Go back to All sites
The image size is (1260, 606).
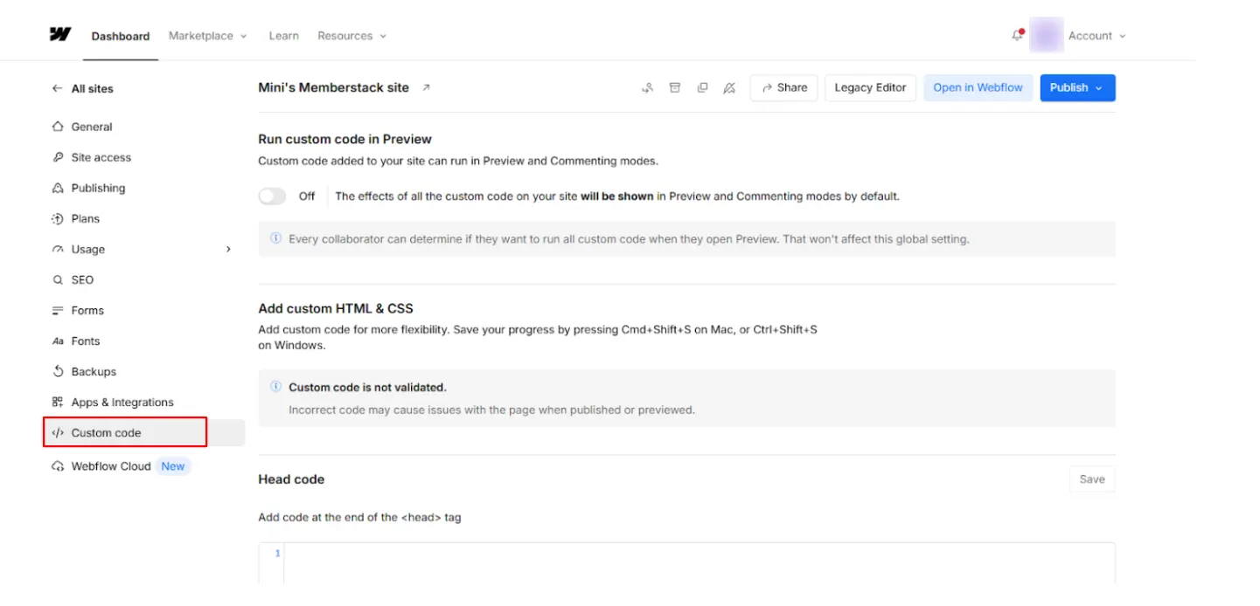point(83,88)
